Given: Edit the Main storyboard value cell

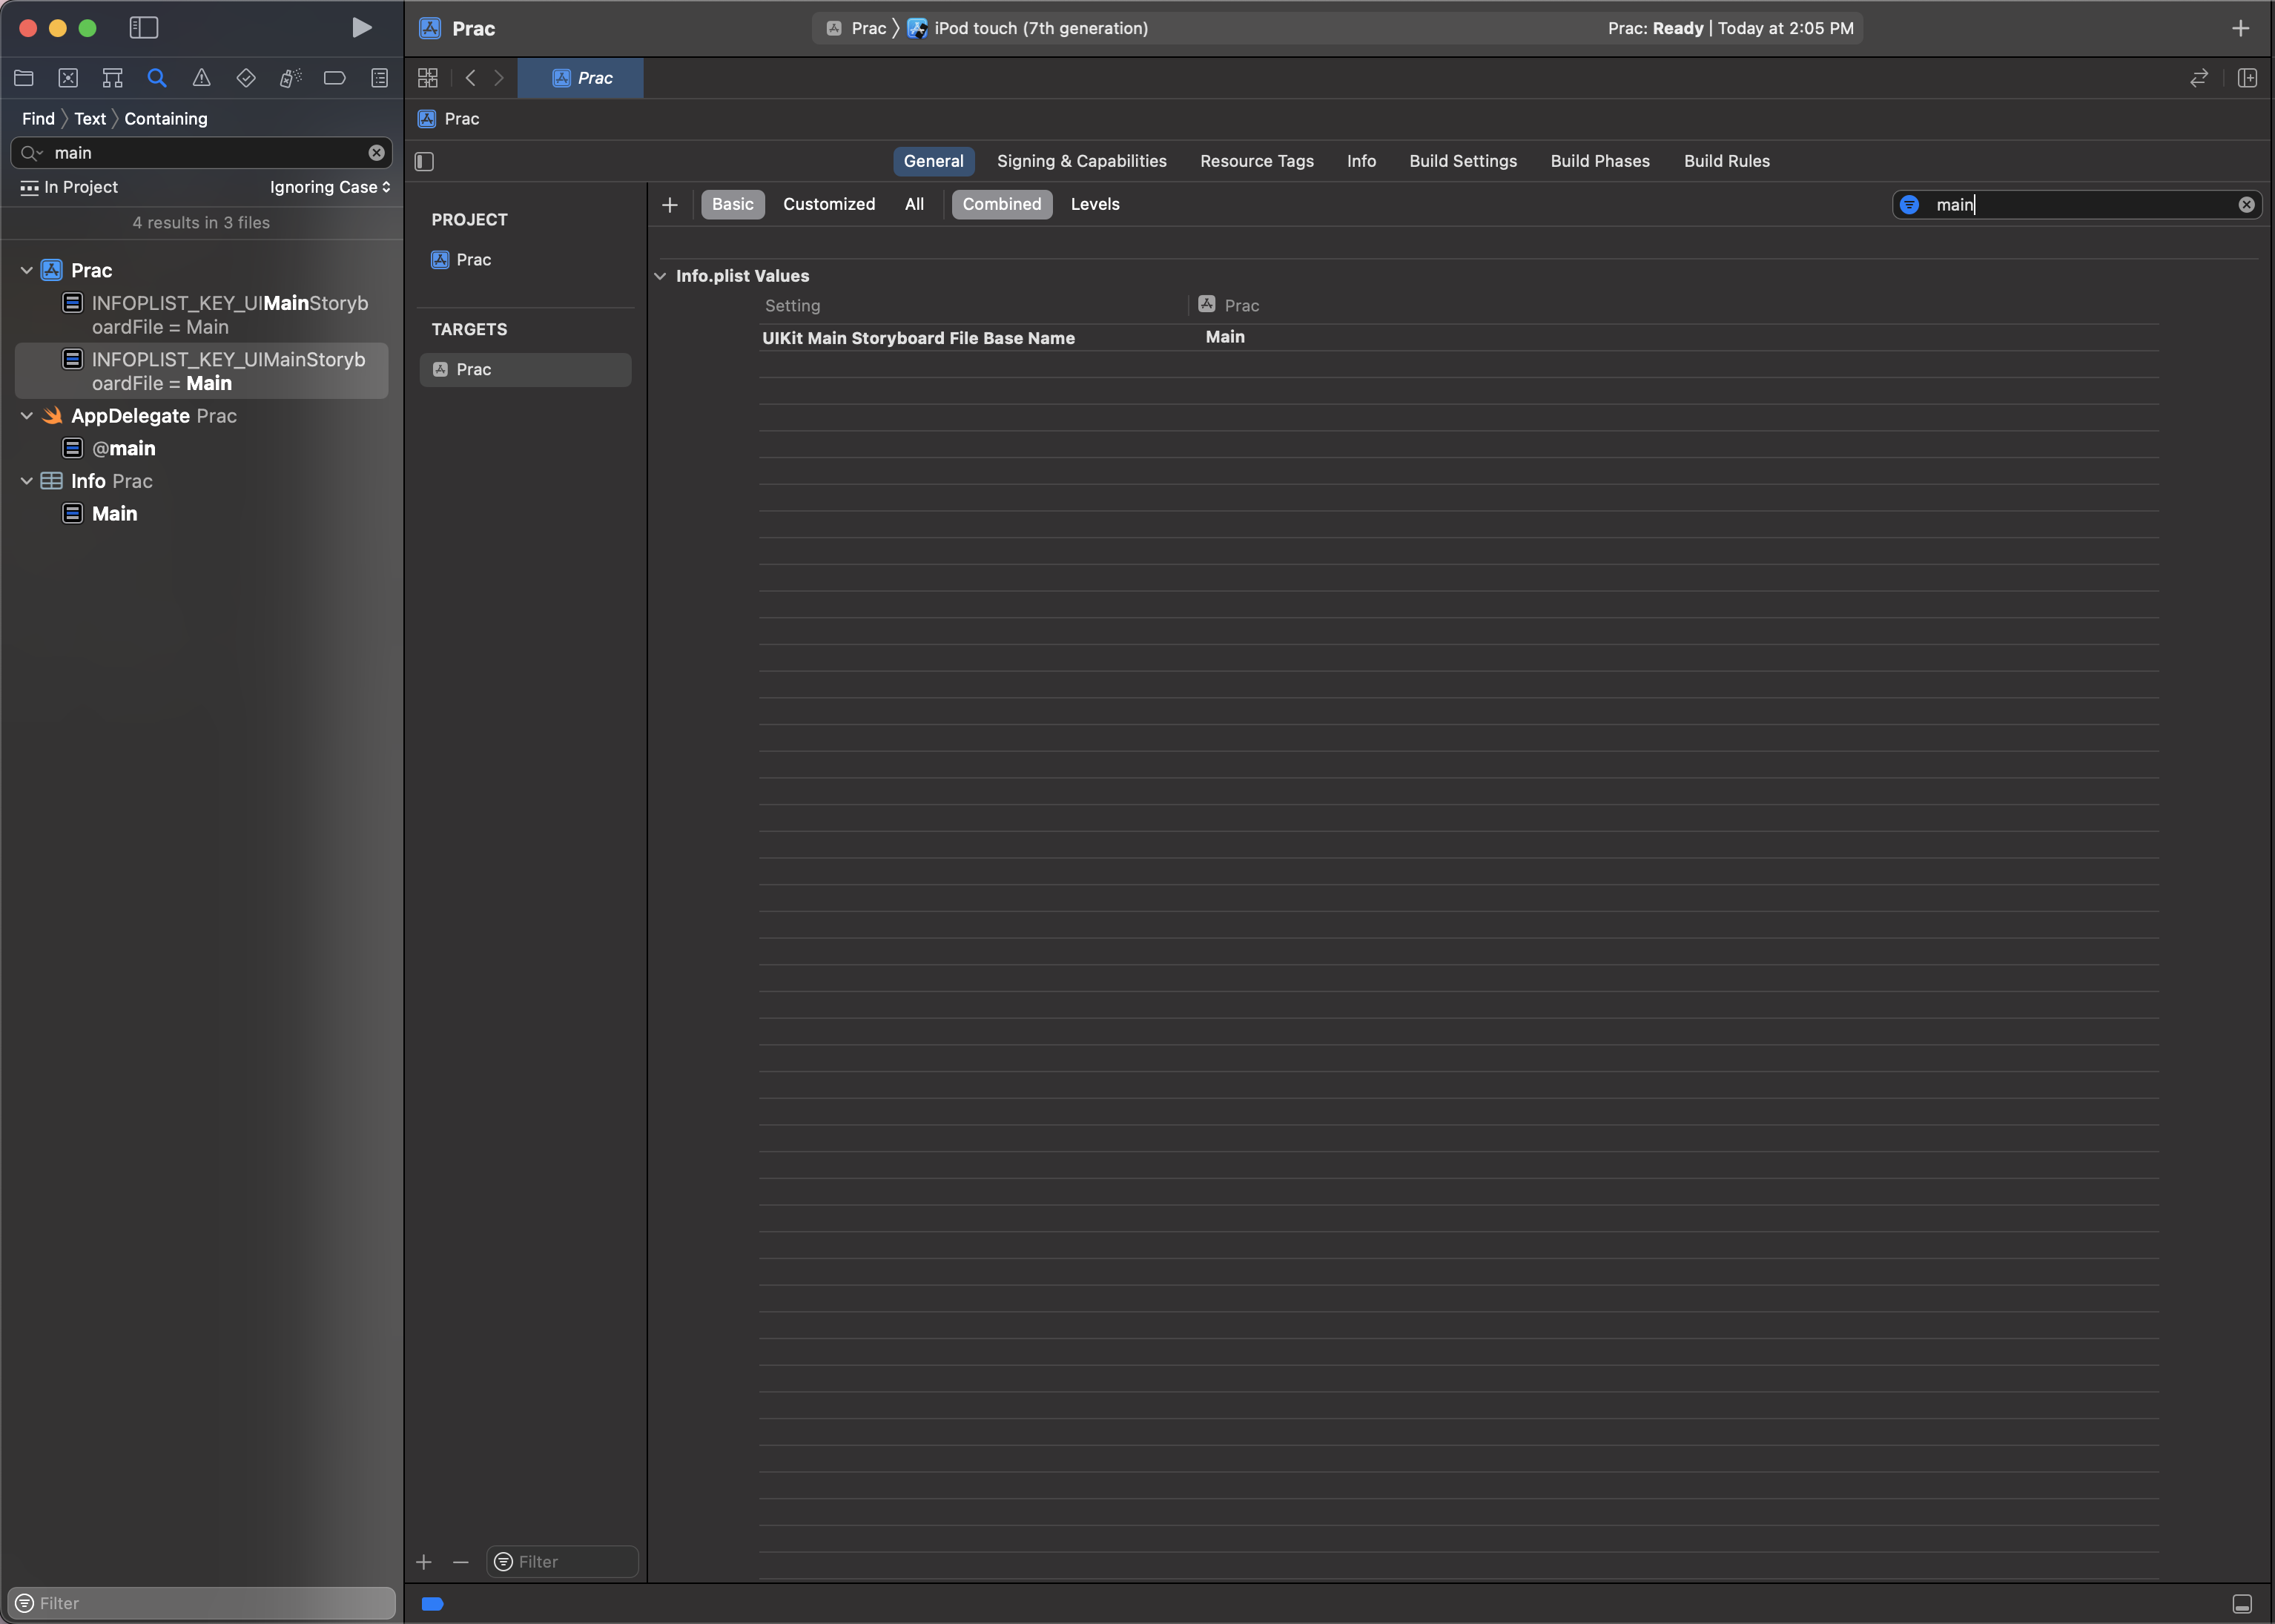Looking at the screenshot, I should click(x=1225, y=337).
